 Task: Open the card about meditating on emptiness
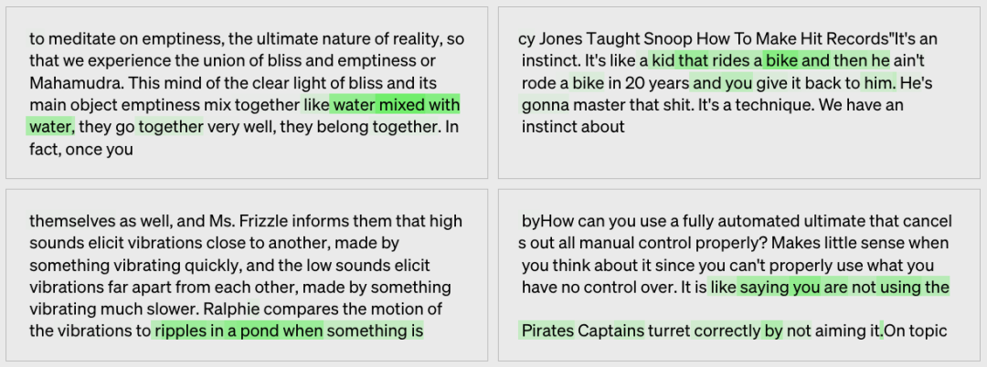pos(247,93)
